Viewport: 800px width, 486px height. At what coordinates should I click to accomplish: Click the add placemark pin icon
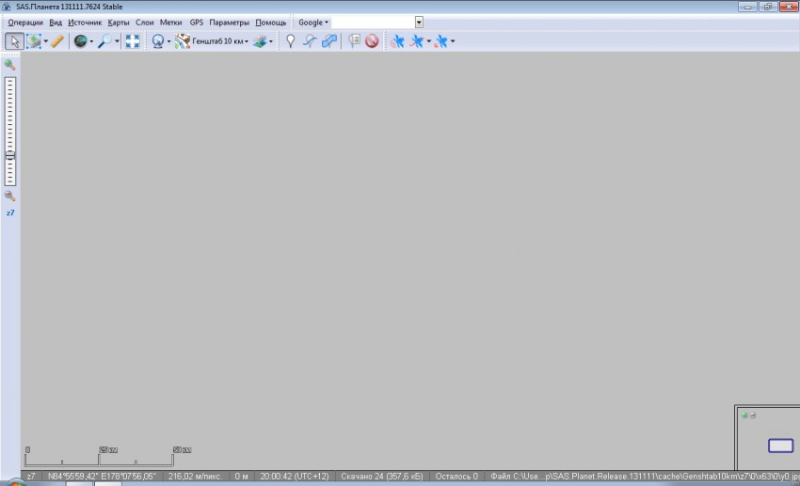pos(291,41)
